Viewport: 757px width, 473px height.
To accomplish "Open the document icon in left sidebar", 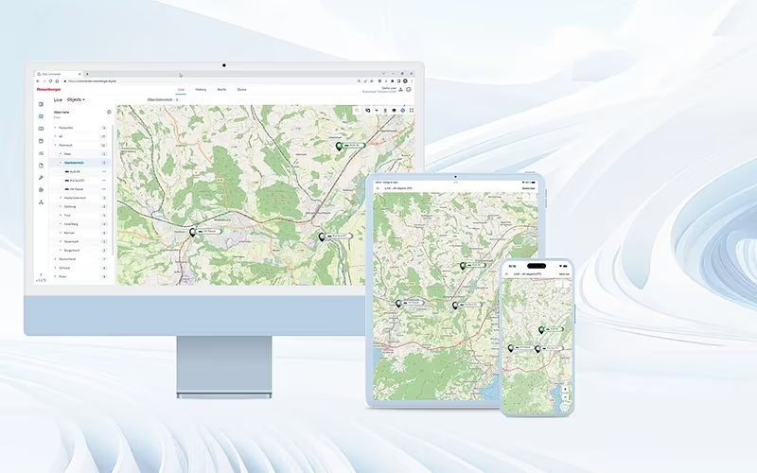I will pyautogui.click(x=41, y=166).
